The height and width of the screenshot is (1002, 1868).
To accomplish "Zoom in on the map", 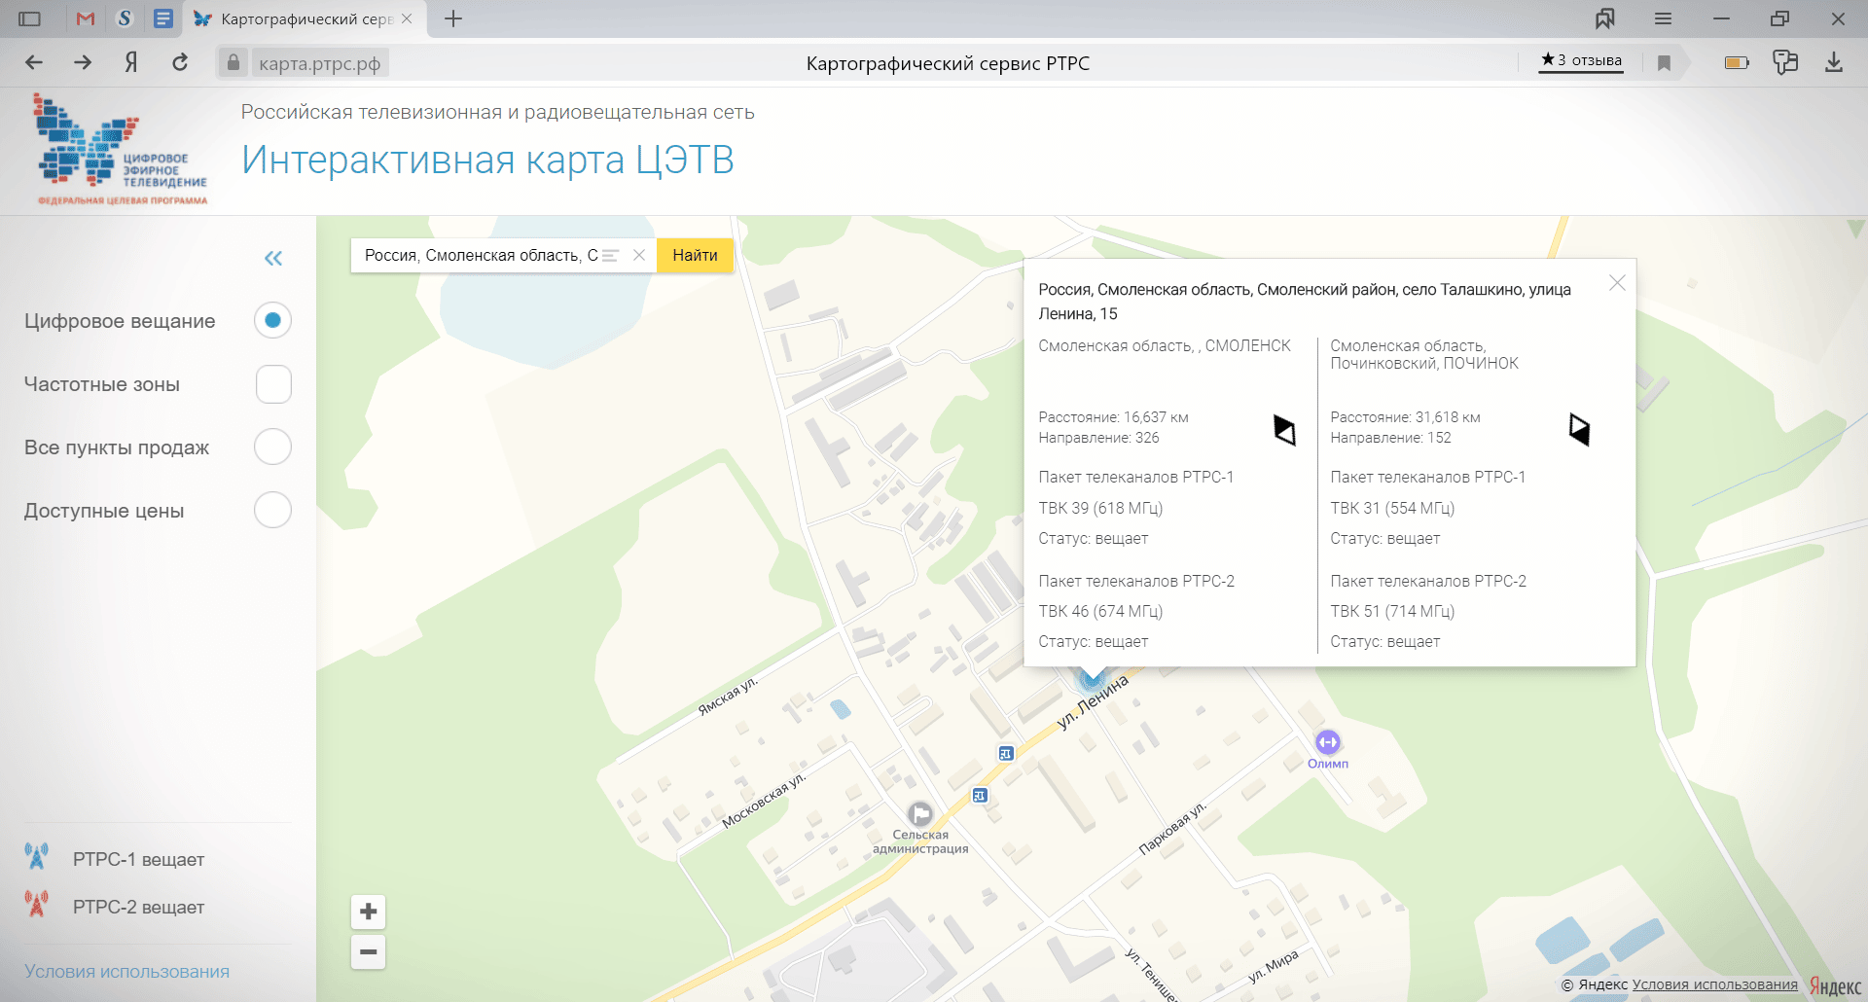I will point(368,912).
